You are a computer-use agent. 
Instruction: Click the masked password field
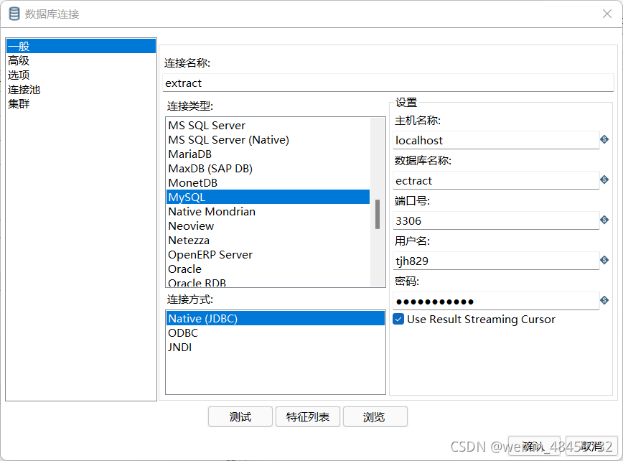coord(496,302)
